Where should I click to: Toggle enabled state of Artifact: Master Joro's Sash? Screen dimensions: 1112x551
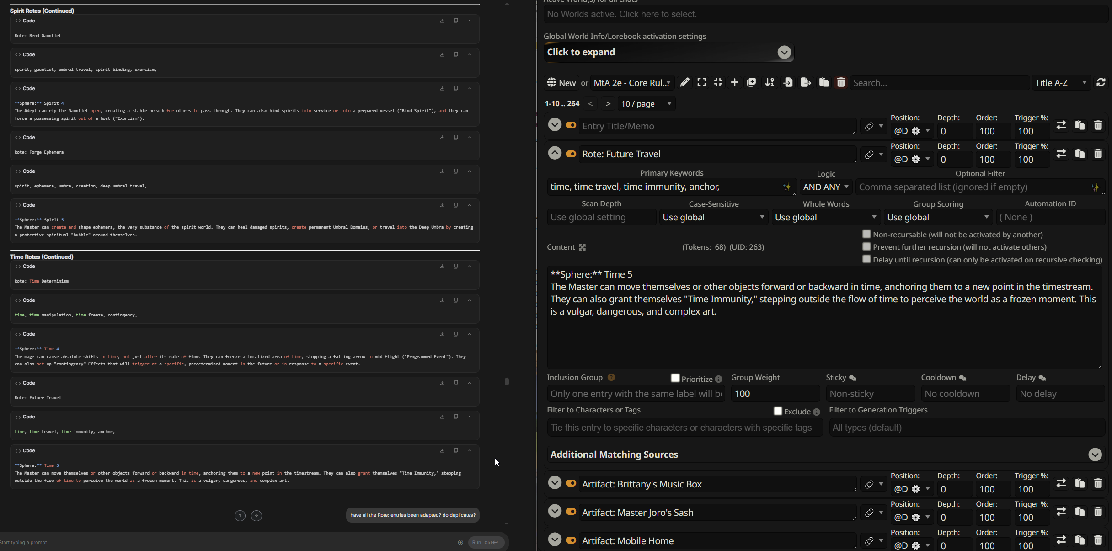tap(571, 512)
